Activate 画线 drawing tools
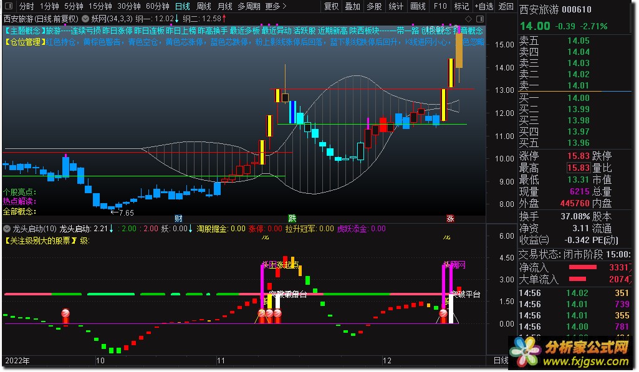The height and width of the screenshot is (372, 639). click(418, 6)
